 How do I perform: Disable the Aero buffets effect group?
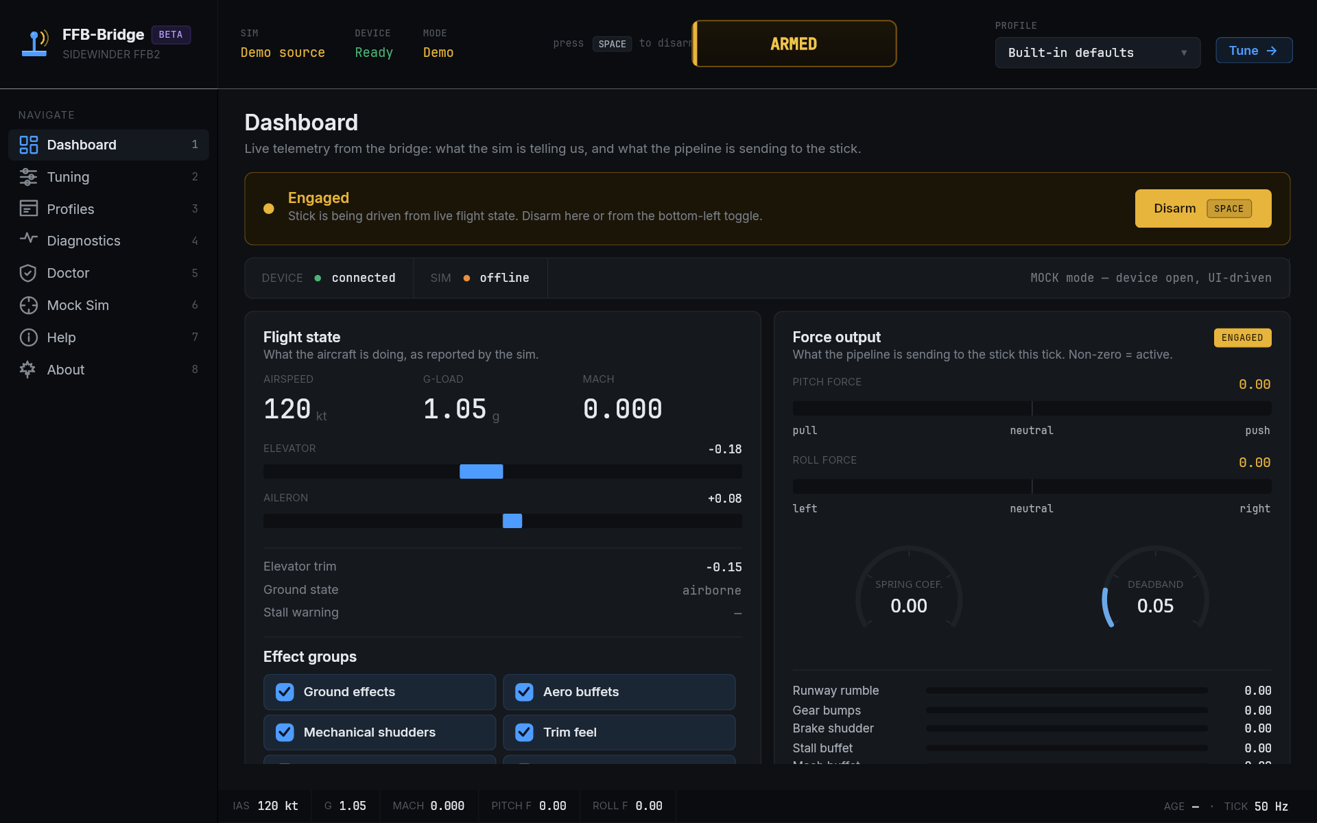coord(525,692)
